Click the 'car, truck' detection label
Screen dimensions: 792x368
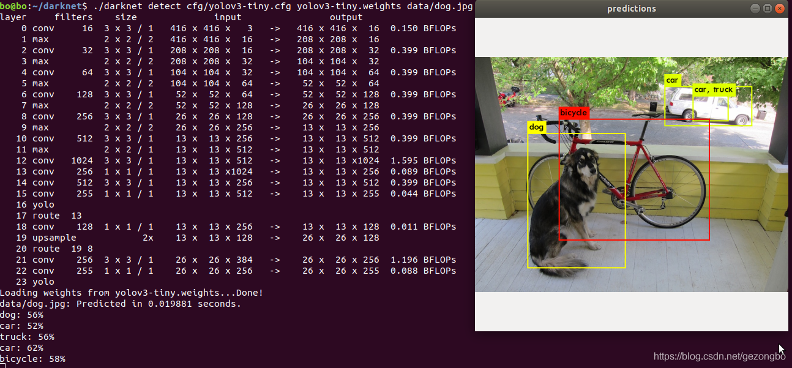click(x=714, y=89)
